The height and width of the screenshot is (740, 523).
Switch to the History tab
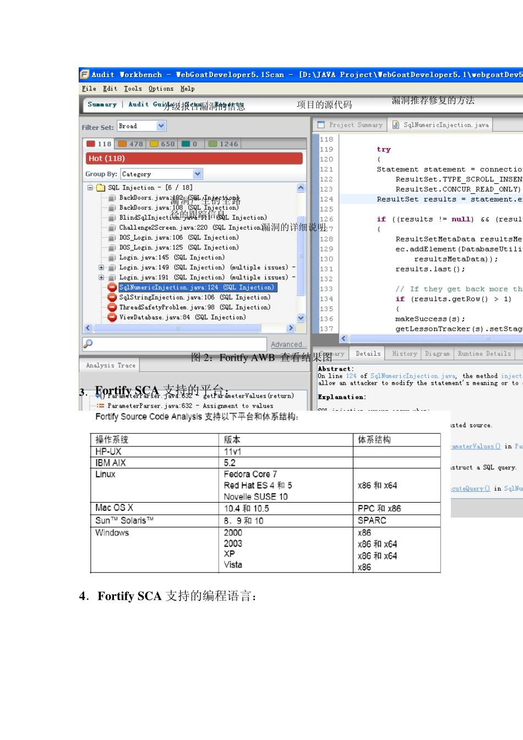pyautogui.click(x=405, y=354)
